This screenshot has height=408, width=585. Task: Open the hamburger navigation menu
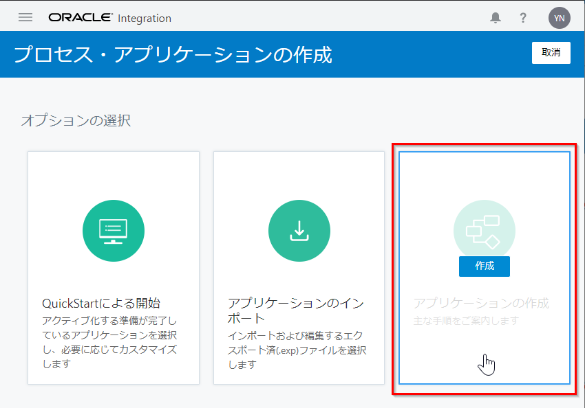(x=25, y=18)
